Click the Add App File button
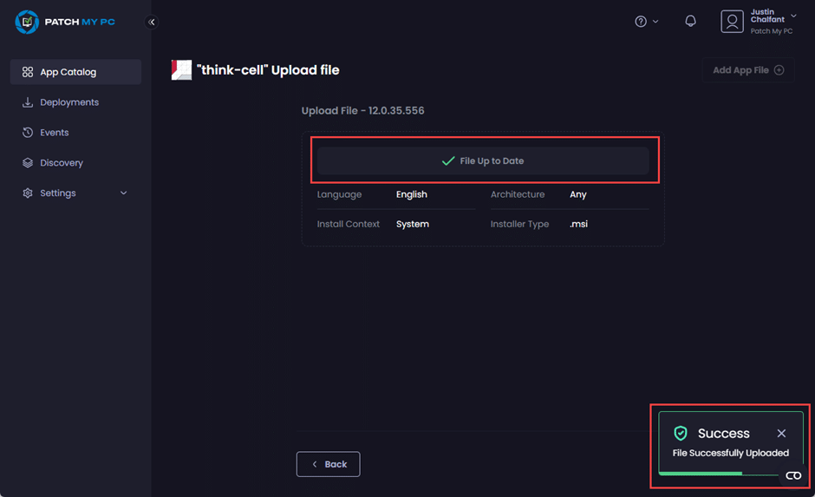Viewport: 815px width, 497px height. tap(747, 70)
